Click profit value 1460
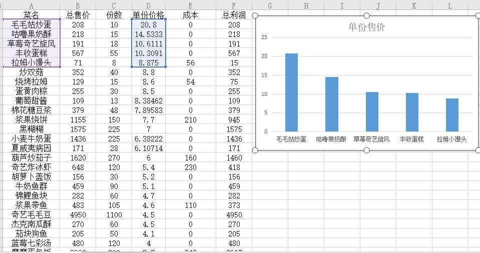The width and height of the screenshot is (480, 253). click(x=234, y=157)
